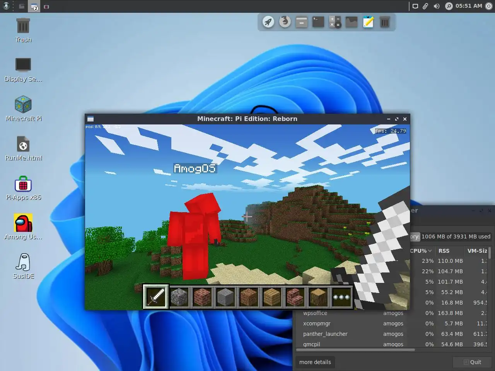
Task: Launch the Minecraft Pi desktop shortcut
Action: 23,109
